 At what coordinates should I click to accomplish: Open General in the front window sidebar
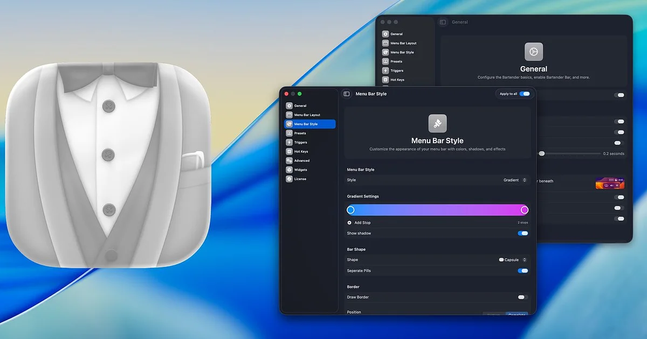click(x=310, y=106)
